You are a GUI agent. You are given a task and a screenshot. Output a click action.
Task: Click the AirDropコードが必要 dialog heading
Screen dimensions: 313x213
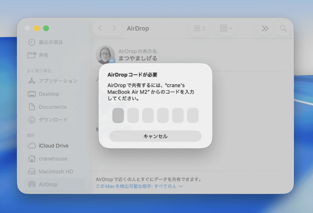[x=132, y=75]
